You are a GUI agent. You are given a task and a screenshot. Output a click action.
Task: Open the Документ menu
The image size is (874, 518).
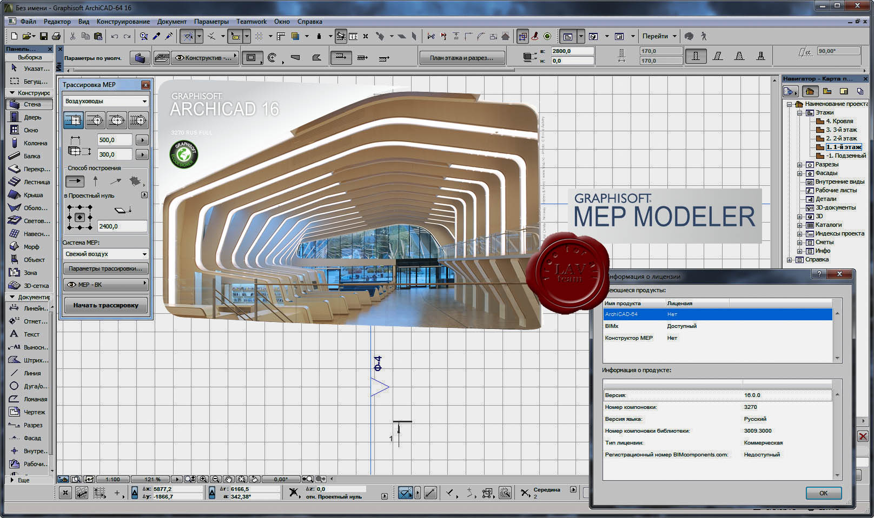click(x=172, y=22)
